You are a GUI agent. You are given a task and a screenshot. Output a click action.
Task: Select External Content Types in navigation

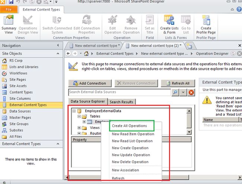pos(31,105)
